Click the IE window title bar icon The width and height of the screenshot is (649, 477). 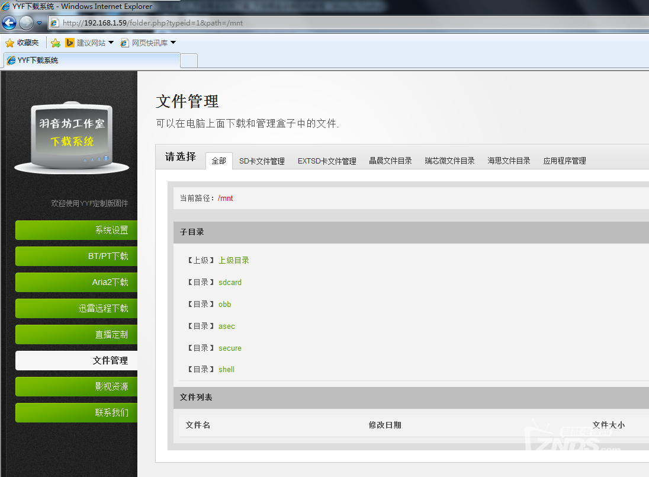pos(6,6)
